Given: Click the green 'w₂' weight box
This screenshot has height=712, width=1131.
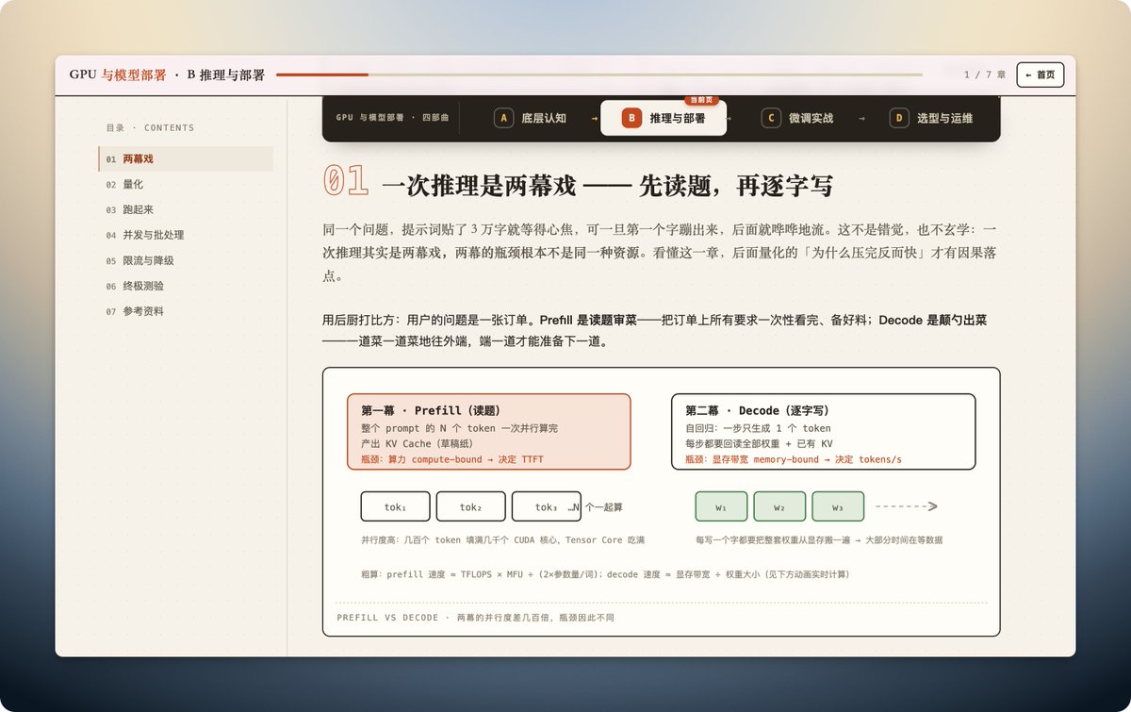Looking at the screenshot, I should point(779,506).
